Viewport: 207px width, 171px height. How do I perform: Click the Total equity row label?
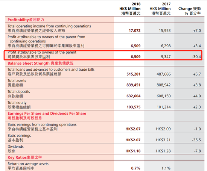(x=19, y=105)
